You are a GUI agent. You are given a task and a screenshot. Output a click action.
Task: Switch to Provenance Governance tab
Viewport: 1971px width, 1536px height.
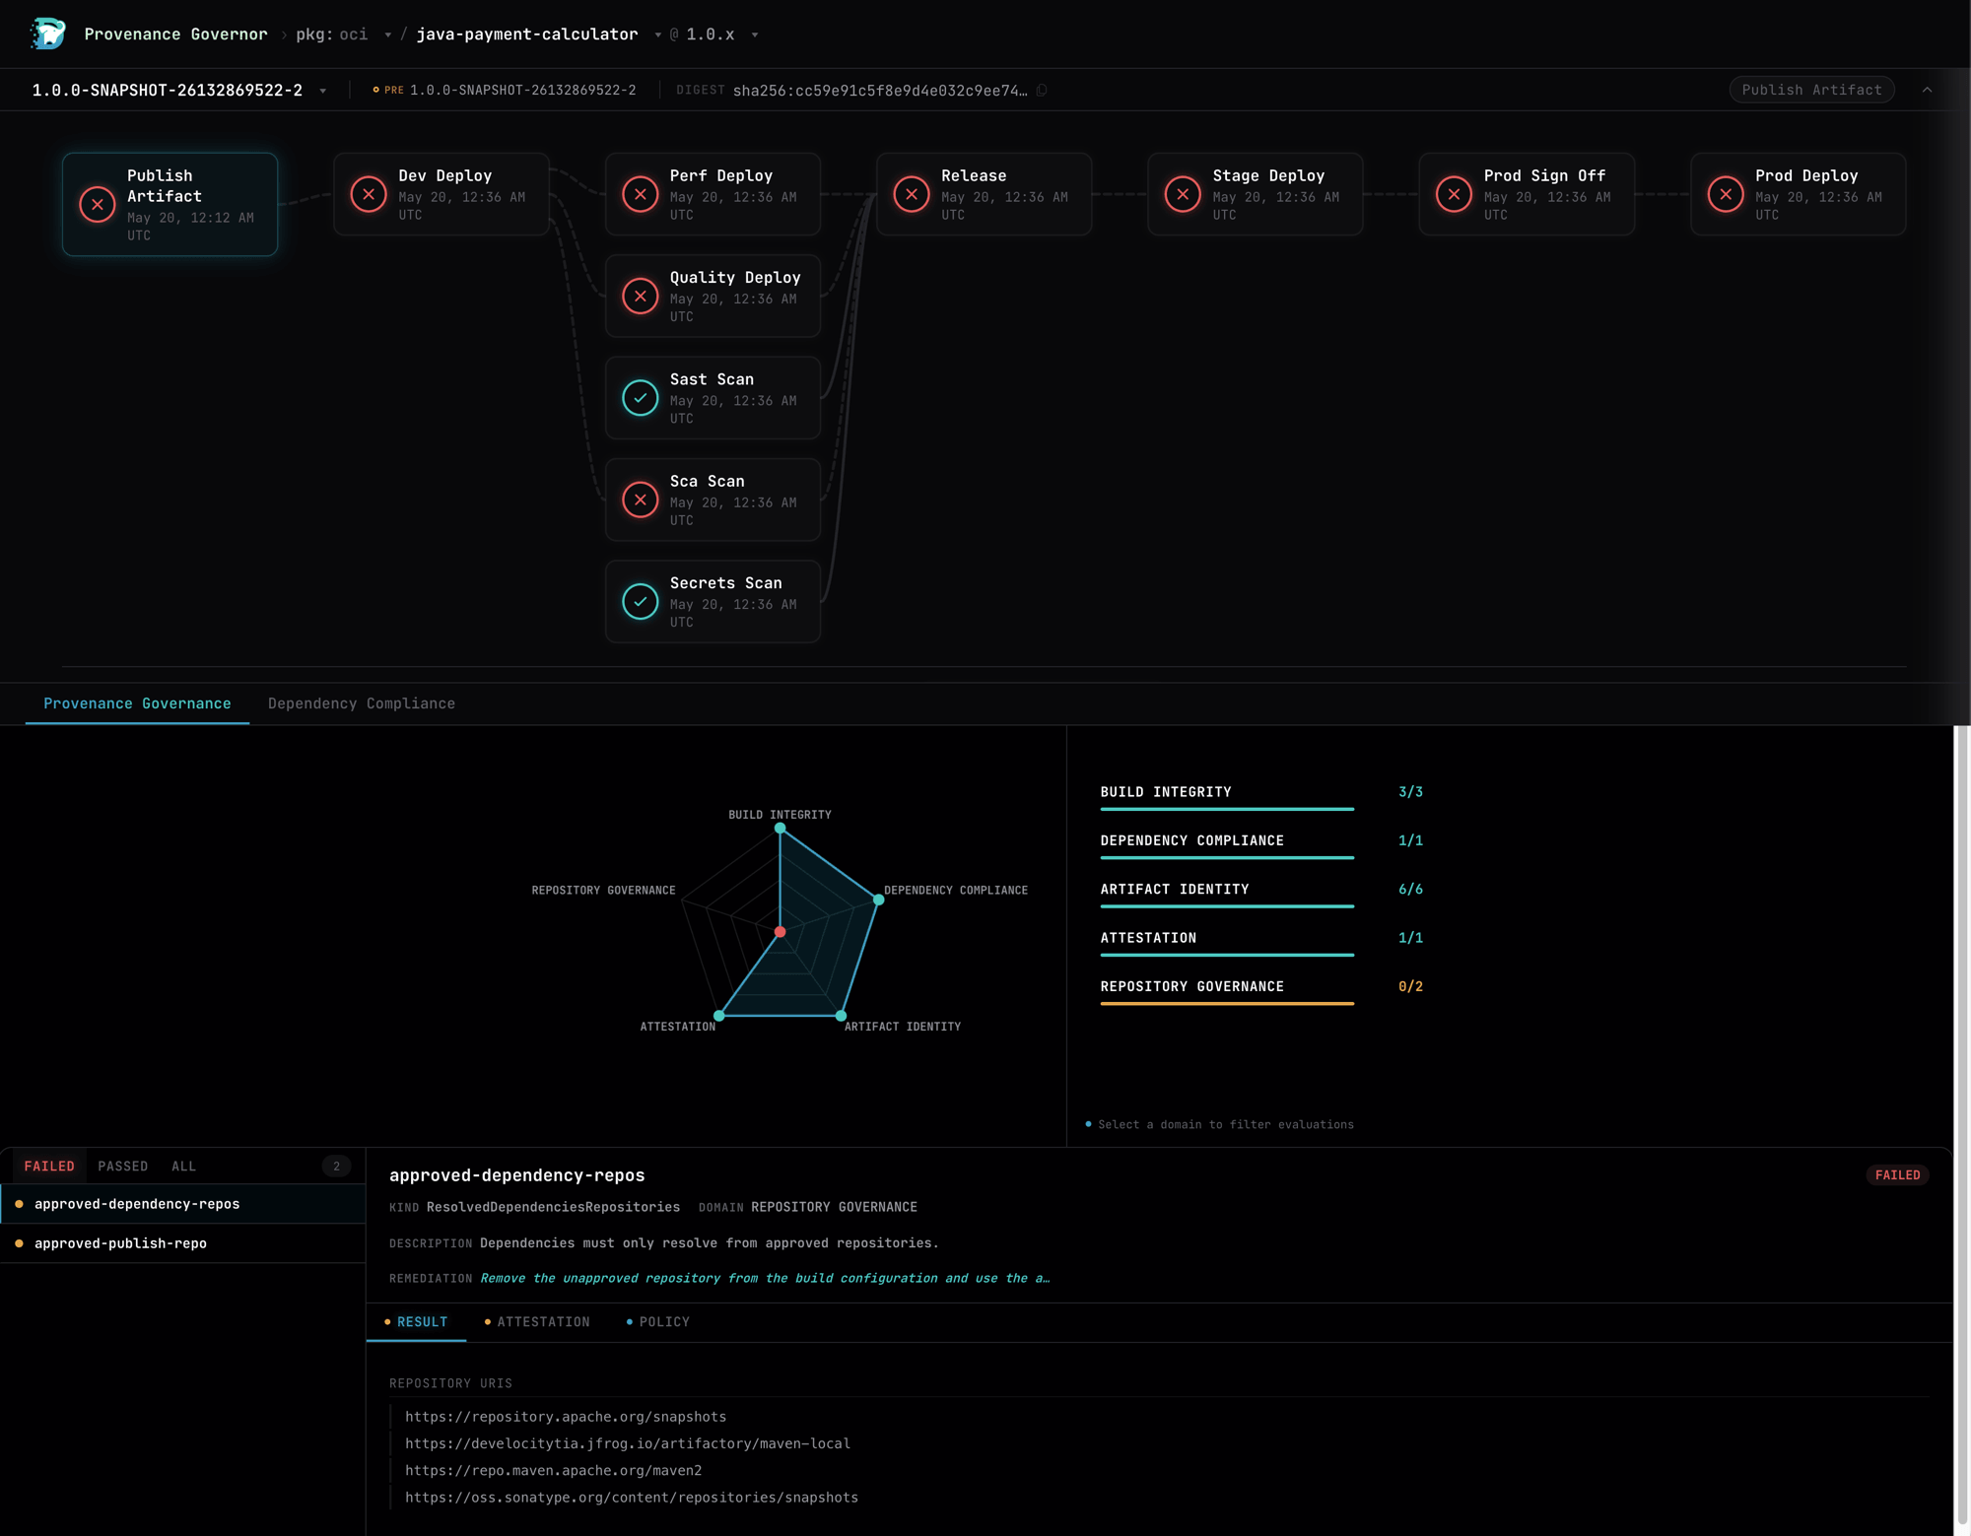point(137,703)
